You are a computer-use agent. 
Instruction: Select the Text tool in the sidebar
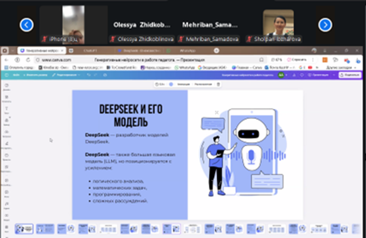tap(7, 110)
